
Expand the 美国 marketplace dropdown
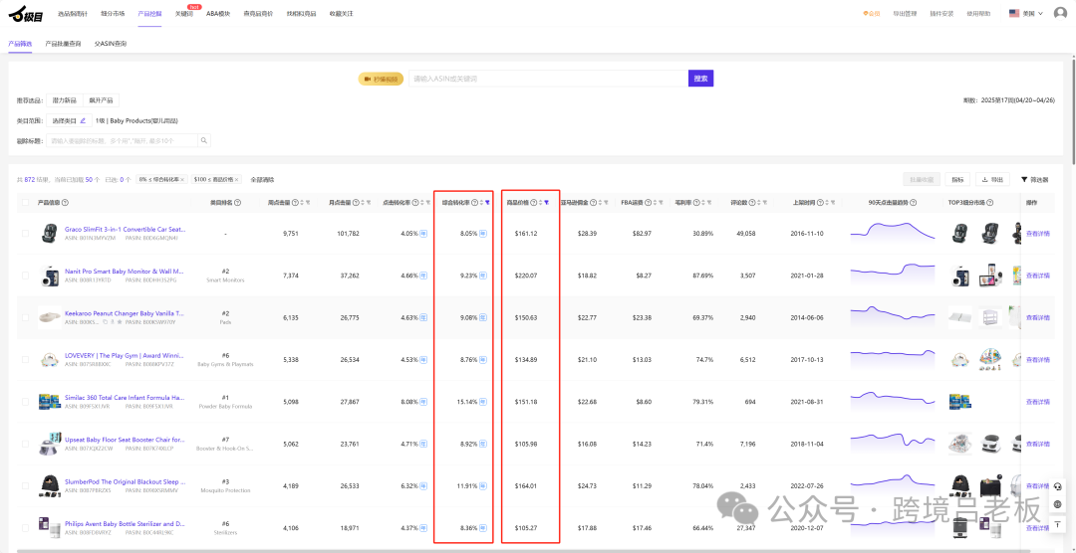pos(1027,14)
